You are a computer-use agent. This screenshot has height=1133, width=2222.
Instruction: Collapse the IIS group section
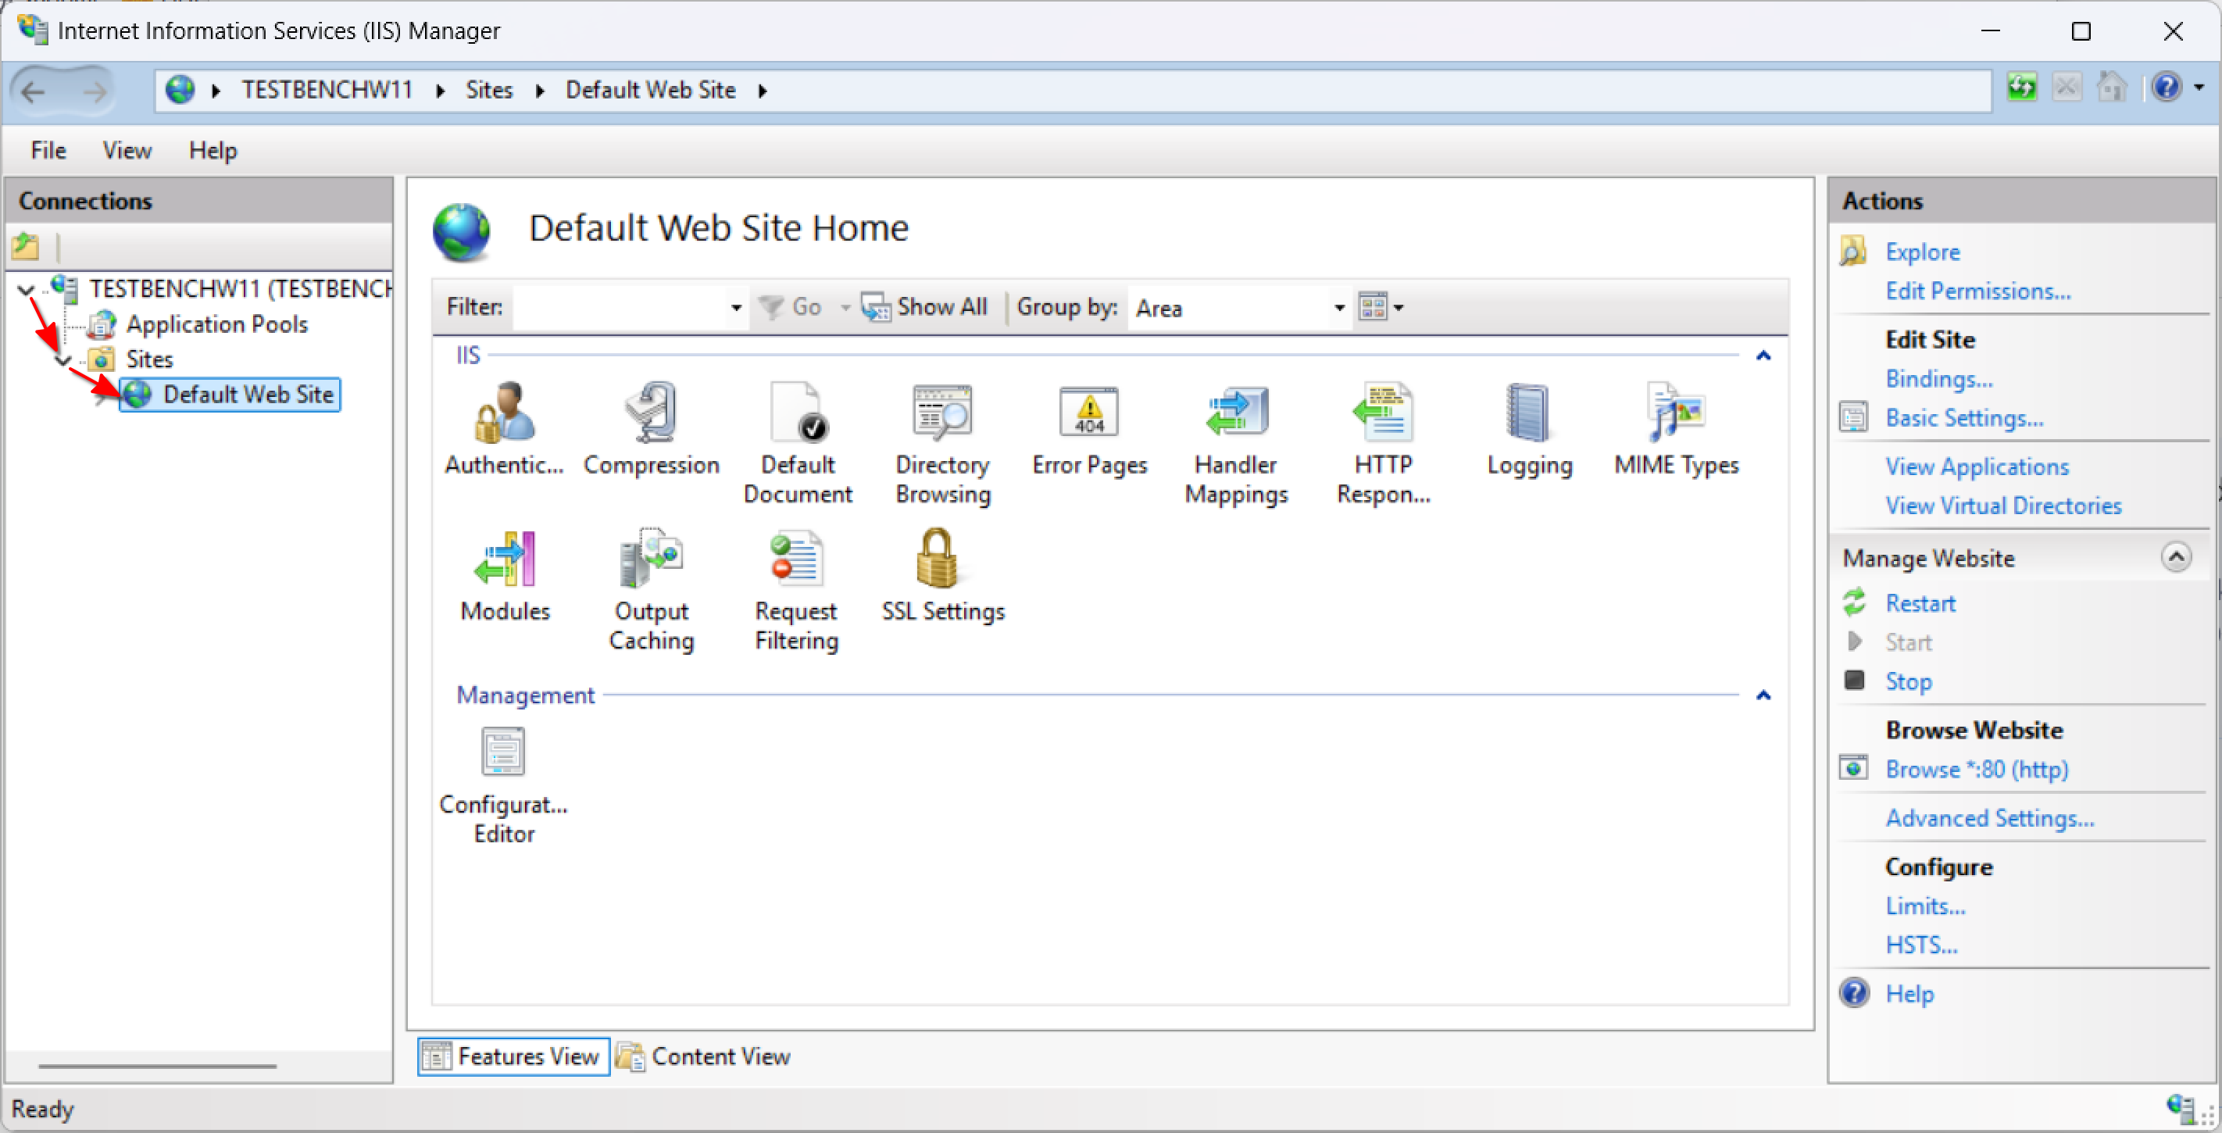(x=1763, y=356)
